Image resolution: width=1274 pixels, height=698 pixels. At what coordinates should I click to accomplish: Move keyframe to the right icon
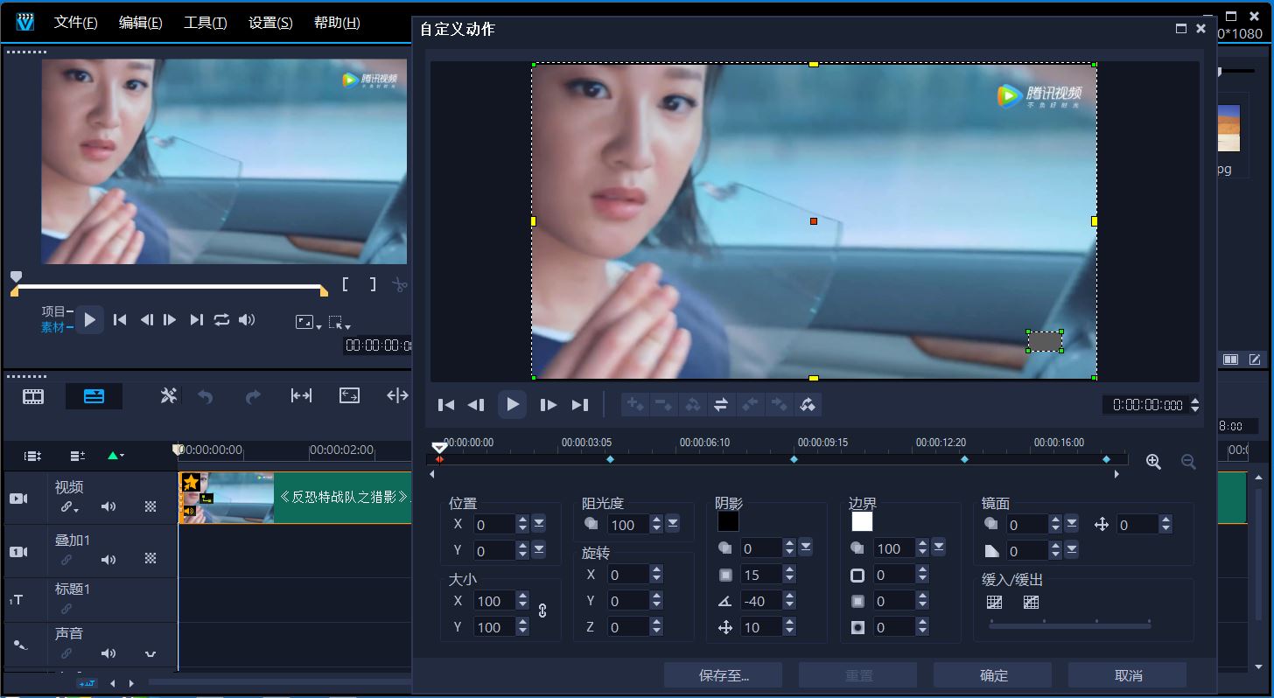[779, 404]
